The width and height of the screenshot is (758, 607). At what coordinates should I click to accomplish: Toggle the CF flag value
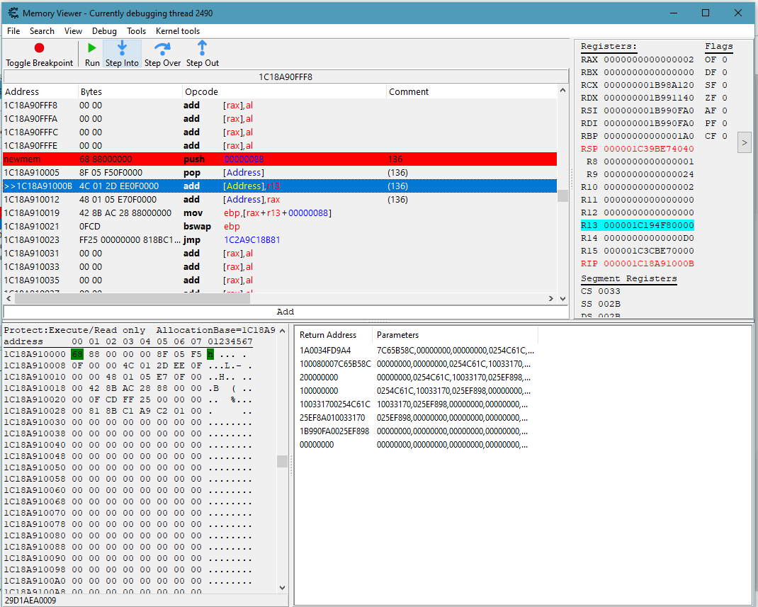tap(724, 136)
